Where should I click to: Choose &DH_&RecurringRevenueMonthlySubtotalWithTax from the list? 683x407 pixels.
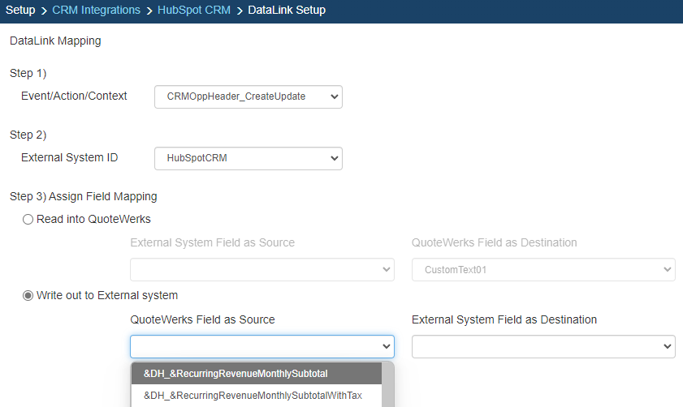(x=252, y=396)
